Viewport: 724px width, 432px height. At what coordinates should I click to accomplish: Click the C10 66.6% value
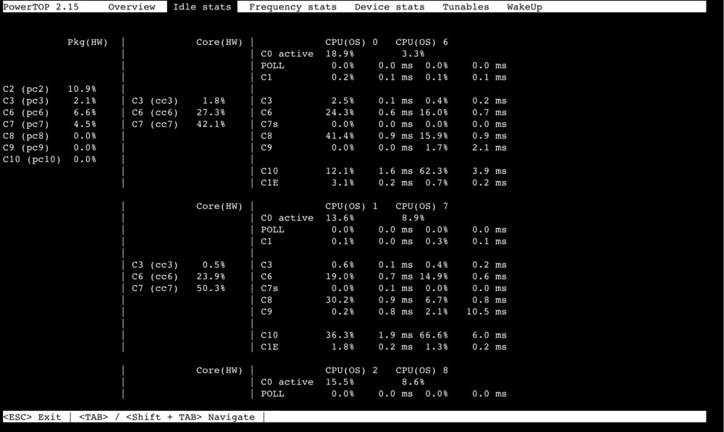tap(434, 335)
